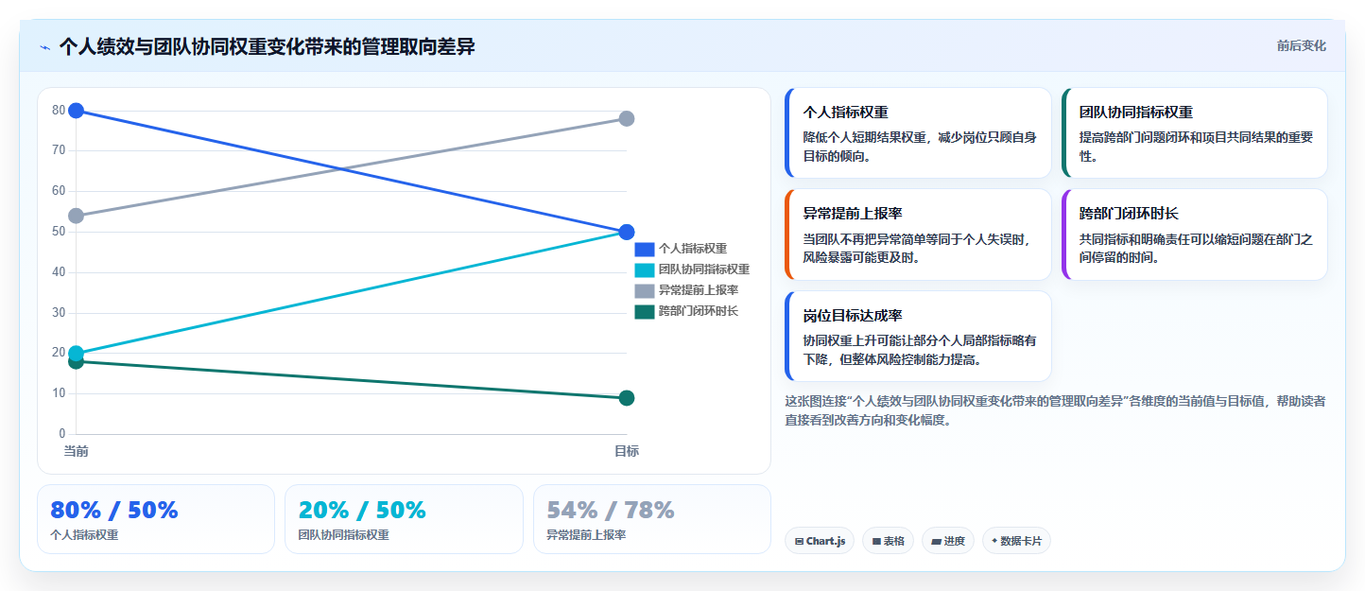The image size is (1365, 591).
Task: Click legend label 跨部门闭环时长
Action: [x=699, y=311]
